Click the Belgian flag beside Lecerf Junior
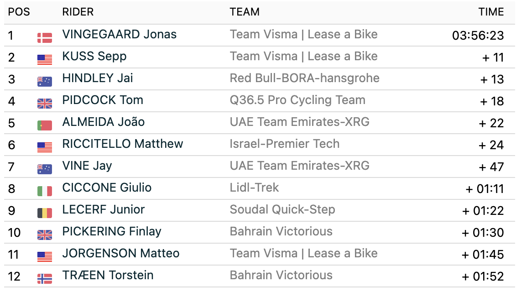The image size is (516, 292). pos(44,213)
